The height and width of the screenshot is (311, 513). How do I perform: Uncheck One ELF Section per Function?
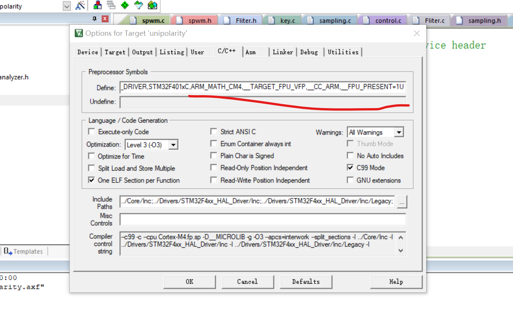pos(91,180)
